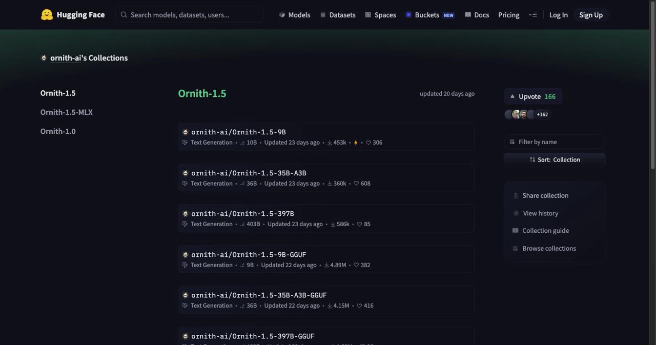Image resolution: width=656 pixels, height=345 pixels.
Task: Click the 403B parameter size text
Action: (253, 224)
